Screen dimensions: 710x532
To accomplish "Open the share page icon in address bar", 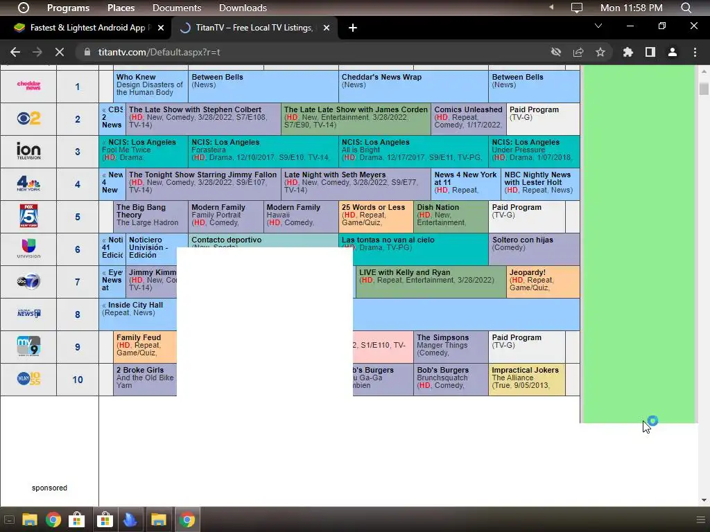I will (578, 52).
